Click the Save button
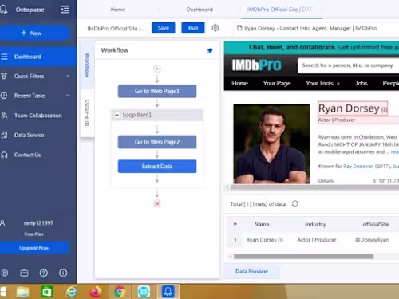 [x=164, y=28]
